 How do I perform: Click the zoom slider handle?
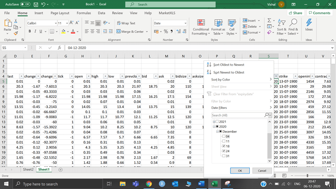[307, 175]
